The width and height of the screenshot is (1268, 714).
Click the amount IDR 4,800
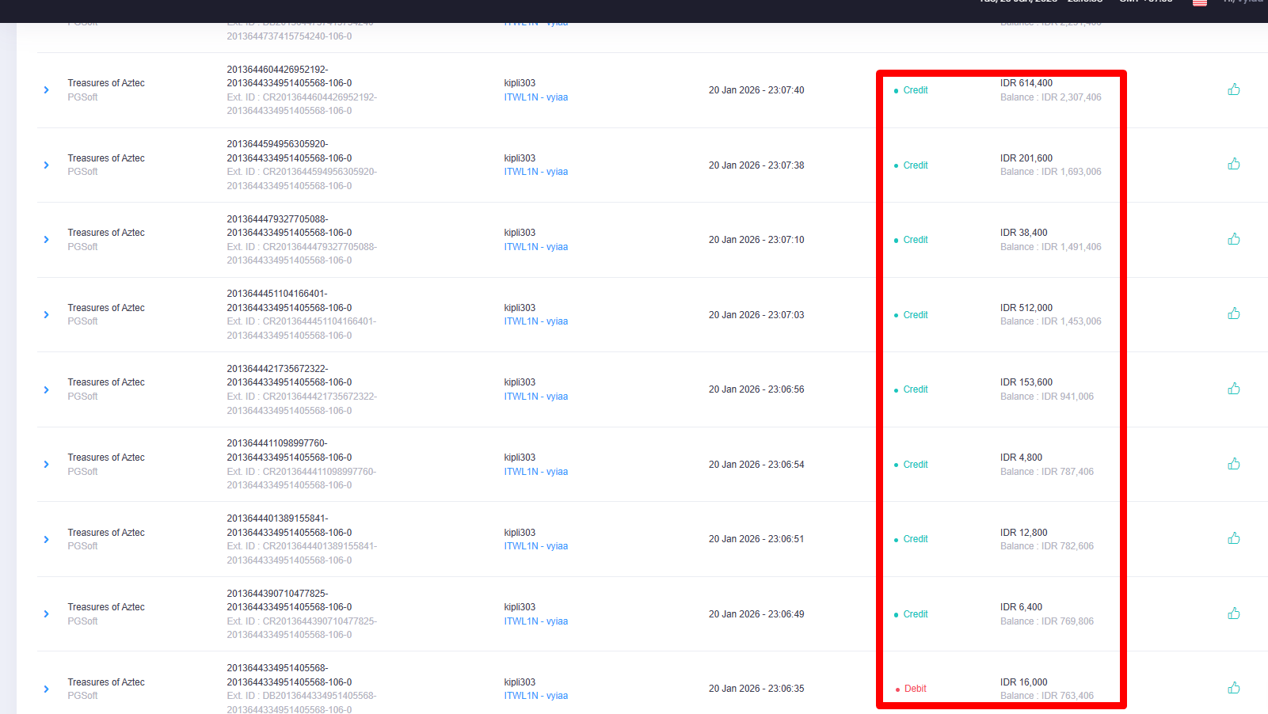1022,458
